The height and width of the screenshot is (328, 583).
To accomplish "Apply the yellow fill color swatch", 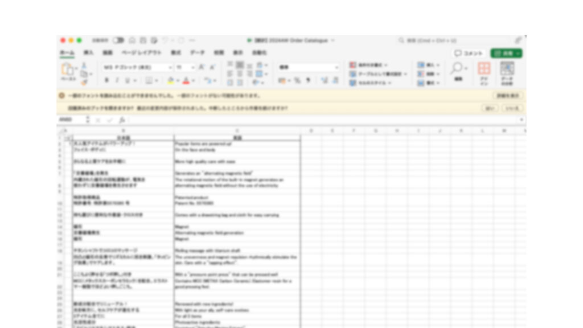I will tap(171, 81).
